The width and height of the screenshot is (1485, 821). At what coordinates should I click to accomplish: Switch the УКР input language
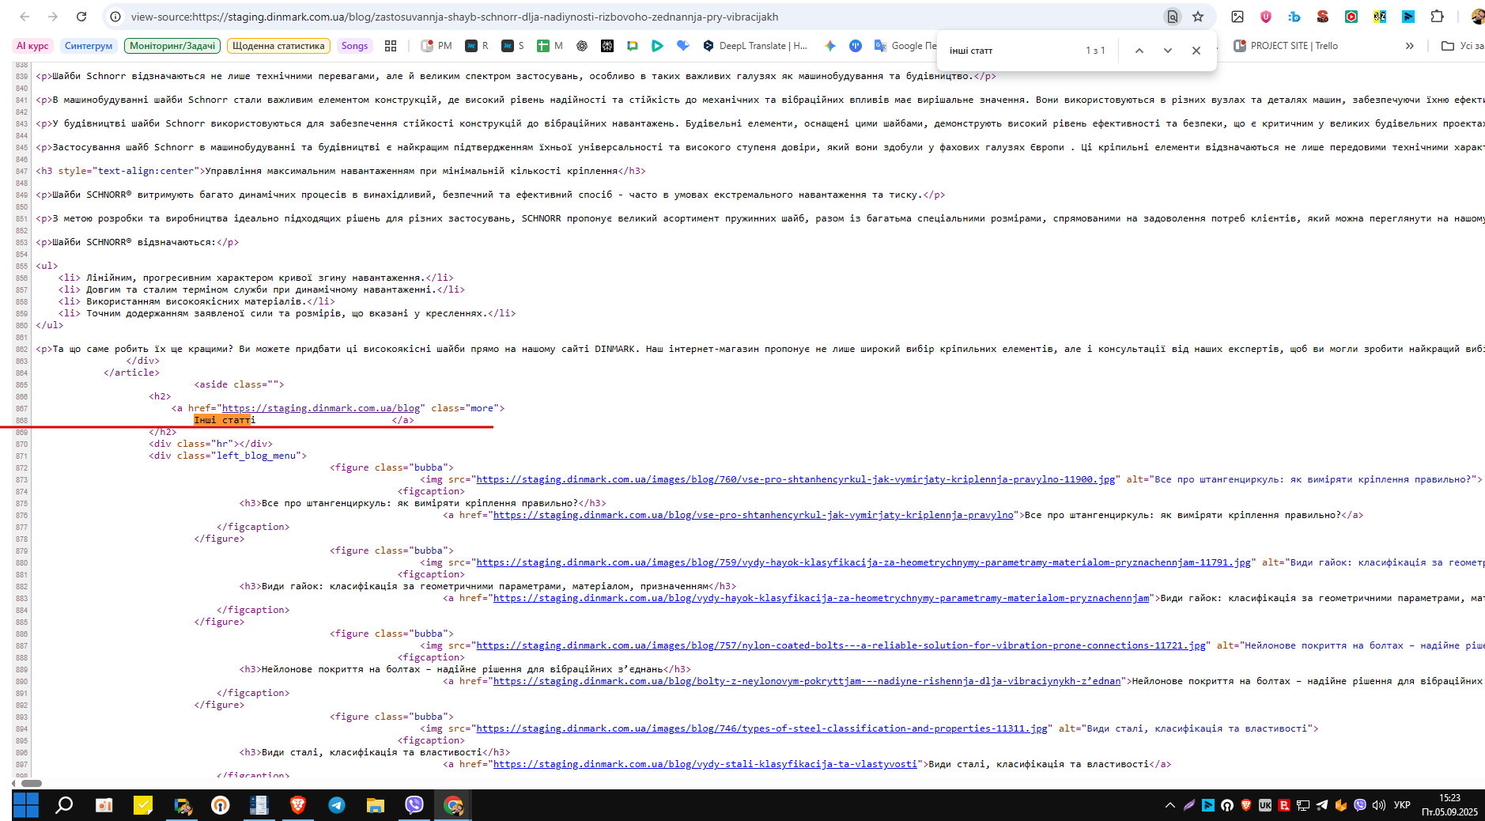1402,805
